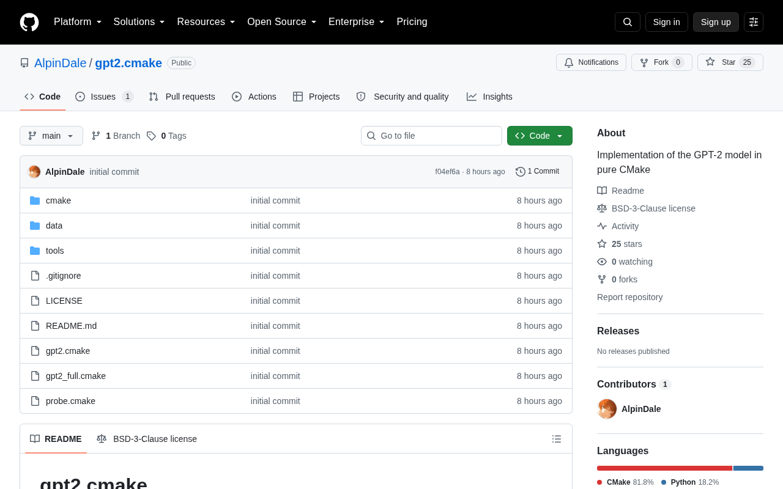Open the cmake folder
The width and height of the screenshot is (783, 489).
pyautogui.click(x=58, y=200)
